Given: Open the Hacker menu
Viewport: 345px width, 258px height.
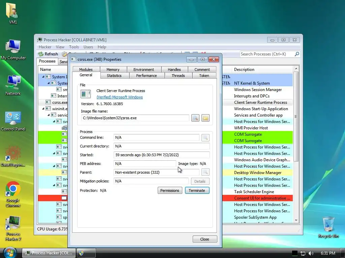Looking at the screenshot, I should coord(45,47).
